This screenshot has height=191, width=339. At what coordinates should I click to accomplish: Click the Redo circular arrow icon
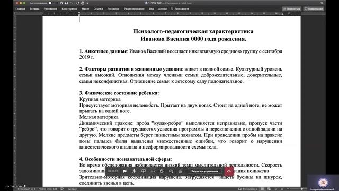[x=78, y=3]
